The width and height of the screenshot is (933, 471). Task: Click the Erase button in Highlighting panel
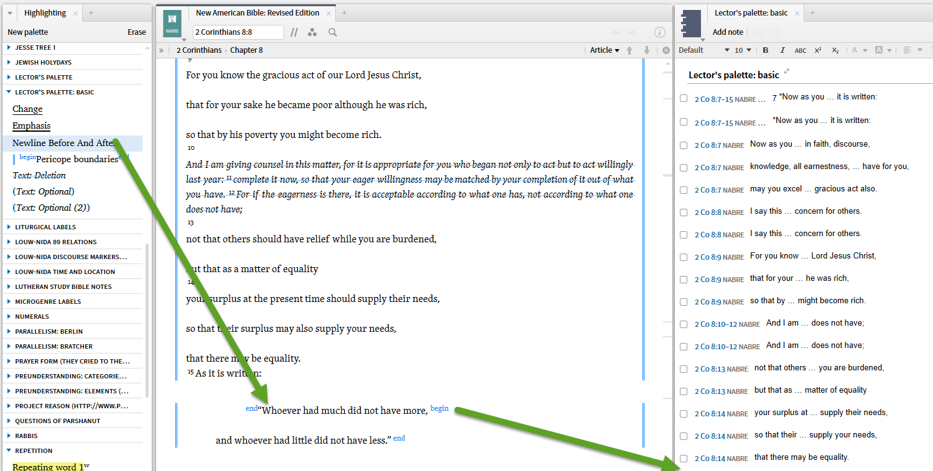click(136, 32)
